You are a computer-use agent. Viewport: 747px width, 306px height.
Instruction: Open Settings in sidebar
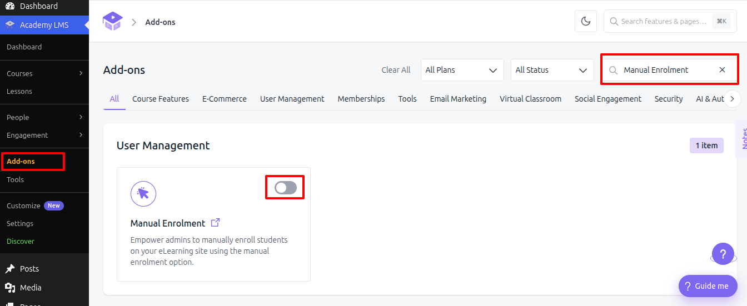coord(20,223)
